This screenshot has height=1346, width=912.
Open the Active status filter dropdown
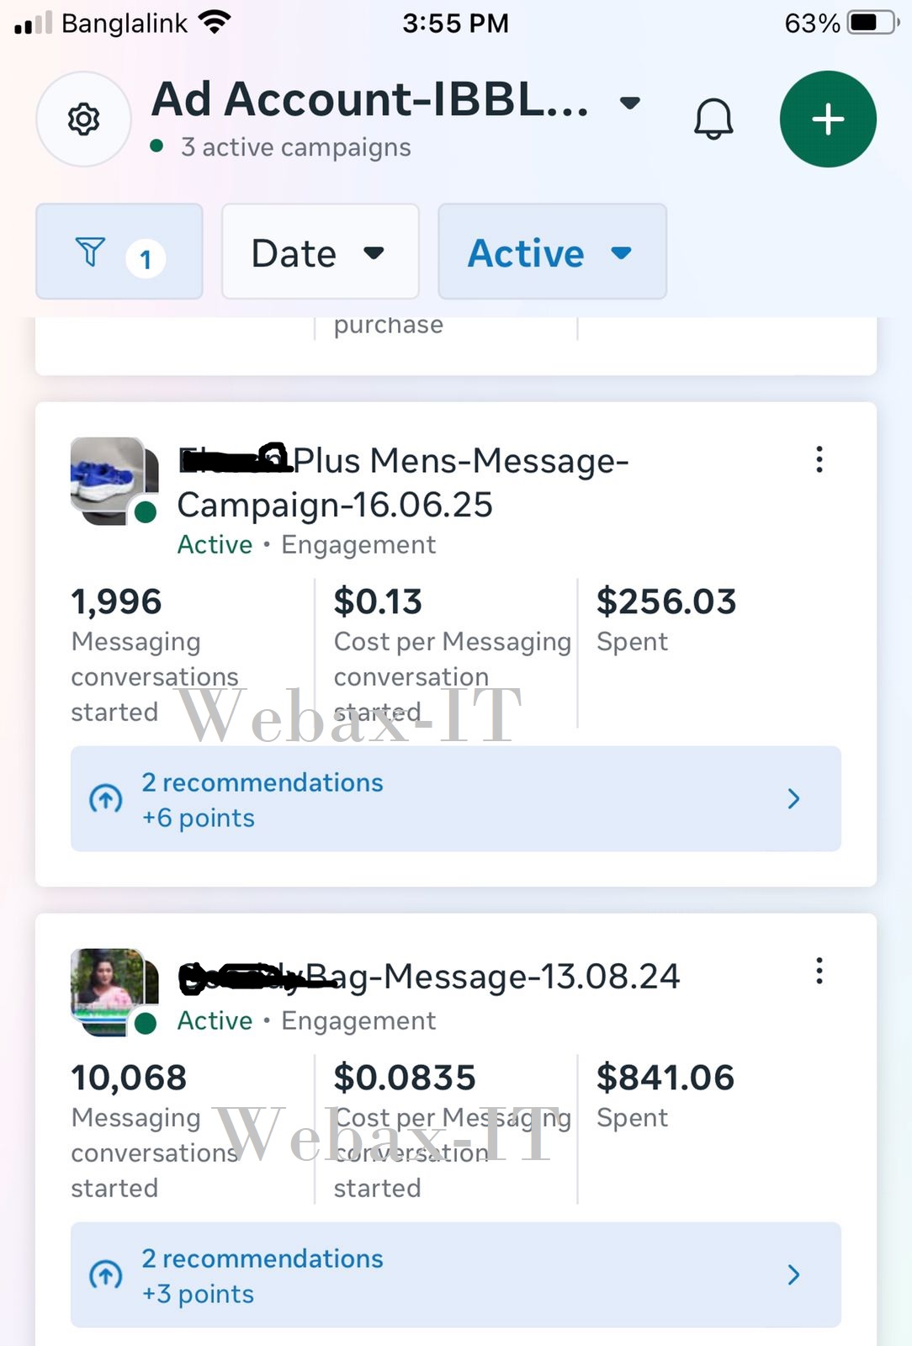point(552,252)
